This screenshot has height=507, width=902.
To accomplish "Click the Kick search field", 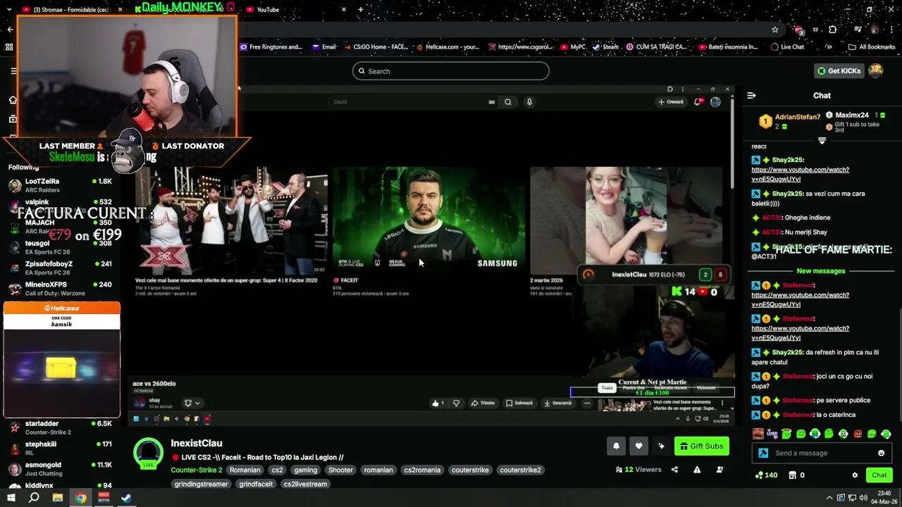I will [x=451, y=71].
